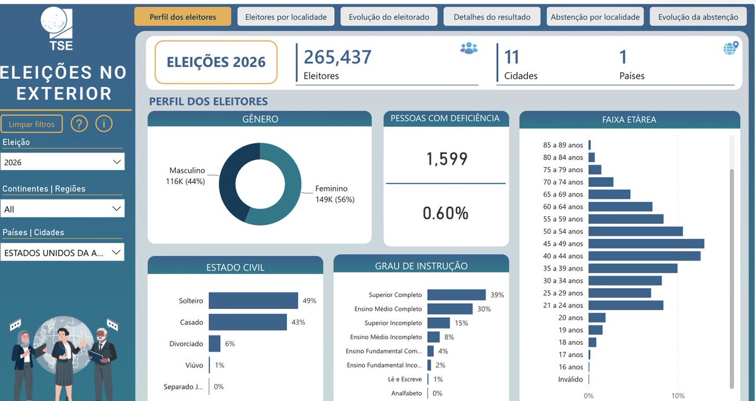The image size is (756, 401).
Task: Select the Casado bar in Estado Civil
Action: 248,322
